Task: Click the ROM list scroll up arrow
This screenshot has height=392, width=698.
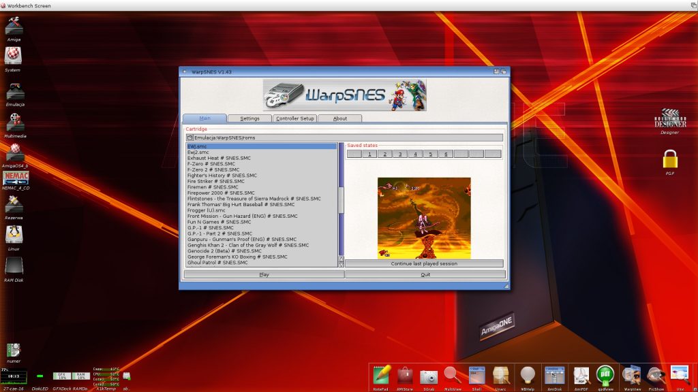Action: [x=342, y=259]
